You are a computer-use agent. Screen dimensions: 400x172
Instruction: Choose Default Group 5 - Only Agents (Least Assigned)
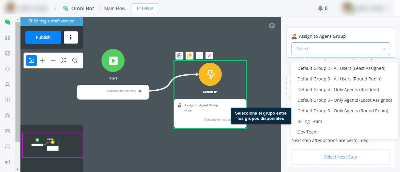point(344,100)
